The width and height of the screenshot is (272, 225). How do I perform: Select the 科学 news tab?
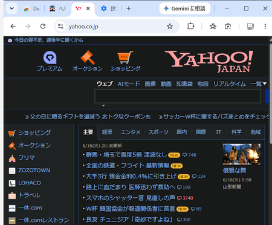(x=236, y=132)
